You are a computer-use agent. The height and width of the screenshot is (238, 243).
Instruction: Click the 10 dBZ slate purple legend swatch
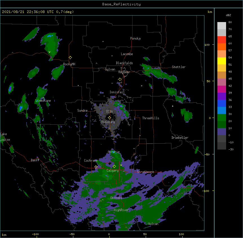pyautogui.click(x=222, y=132)
